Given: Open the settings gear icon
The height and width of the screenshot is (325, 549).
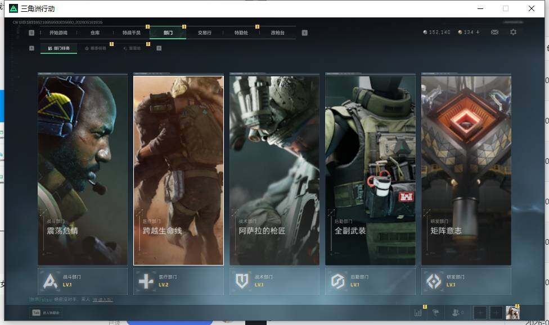Looking at the screenshot, I should click(514, 32).
